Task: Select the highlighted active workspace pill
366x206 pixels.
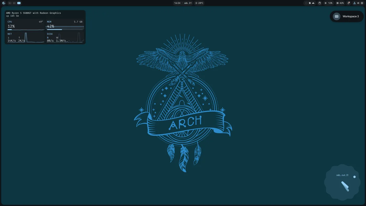Action: pos(19,3)
